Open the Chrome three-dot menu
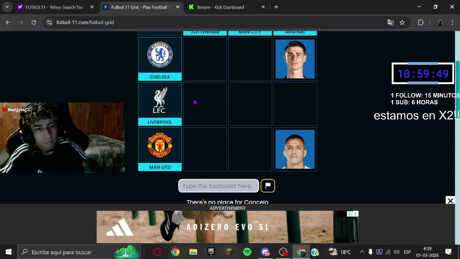 (452, 22)
